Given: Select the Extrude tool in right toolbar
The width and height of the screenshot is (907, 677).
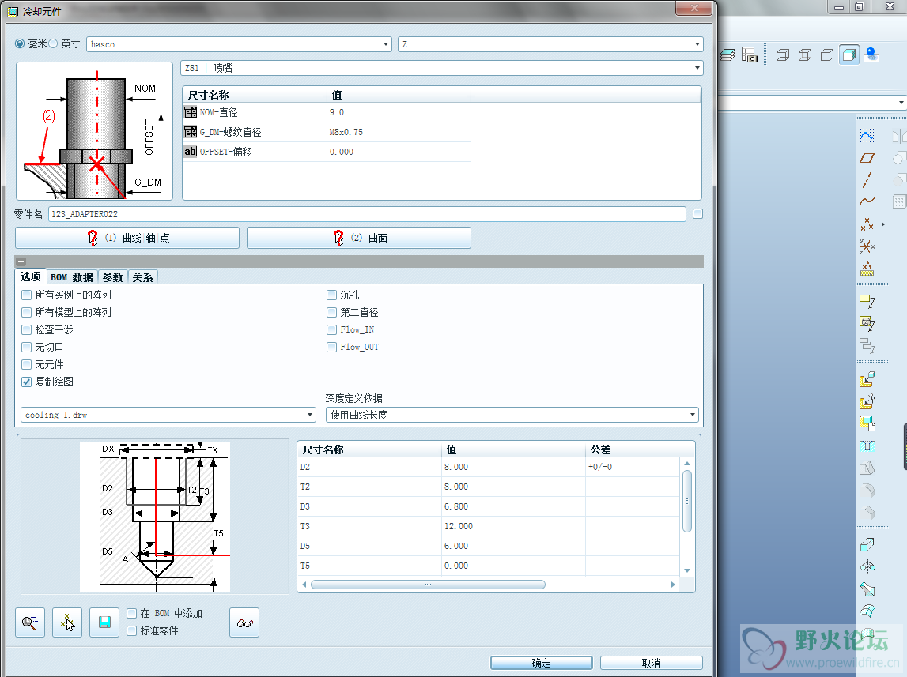Looking at the screenshot, I should pyautogui.click(x=867, y=545).
